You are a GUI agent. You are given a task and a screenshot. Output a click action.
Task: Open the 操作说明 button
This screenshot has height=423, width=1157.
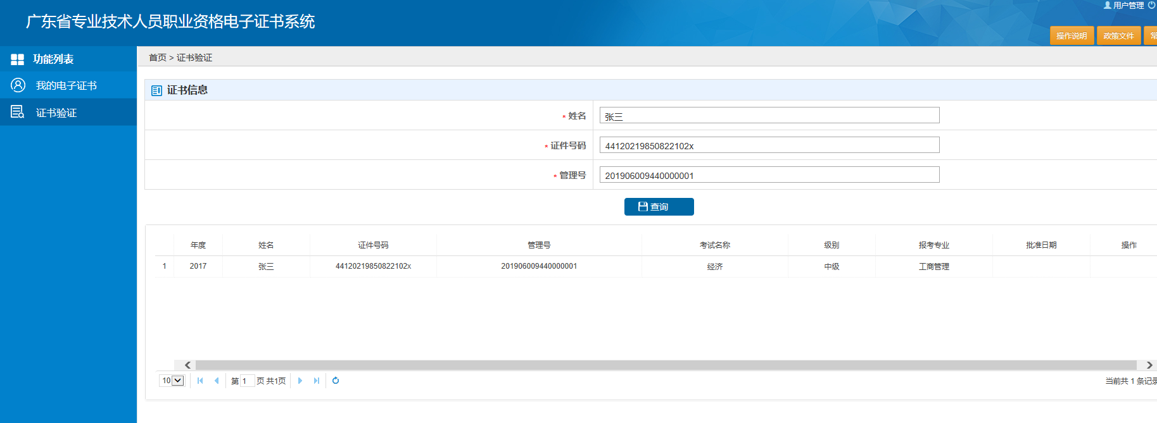[1072, 36]
